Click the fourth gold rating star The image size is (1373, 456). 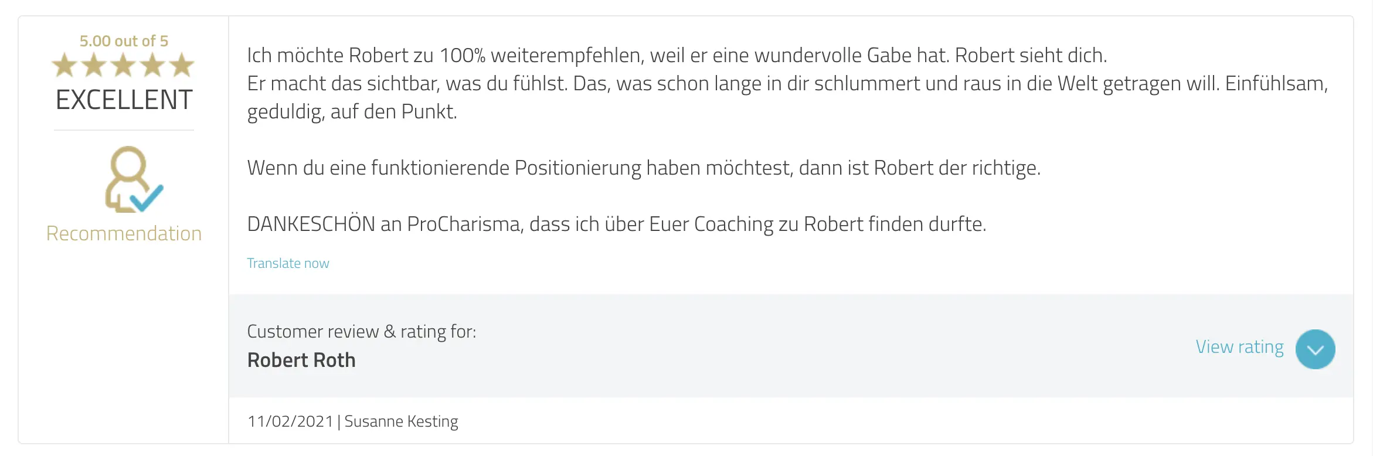click(152, 65)
